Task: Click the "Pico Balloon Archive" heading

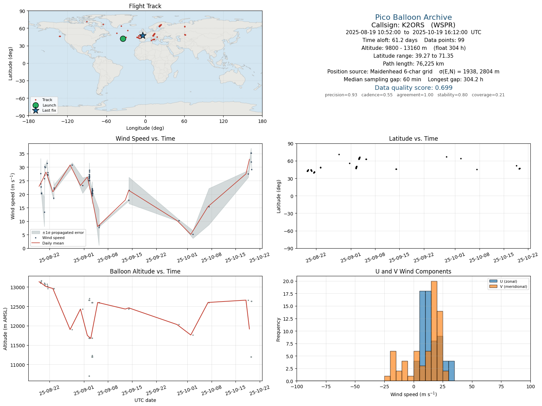Action: click(x=413, y=17)
